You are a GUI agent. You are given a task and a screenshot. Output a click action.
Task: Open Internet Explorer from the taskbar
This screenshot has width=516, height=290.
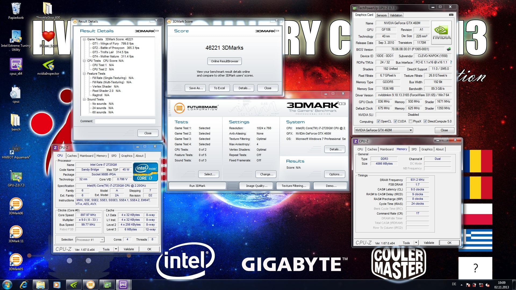click(24, 284)
